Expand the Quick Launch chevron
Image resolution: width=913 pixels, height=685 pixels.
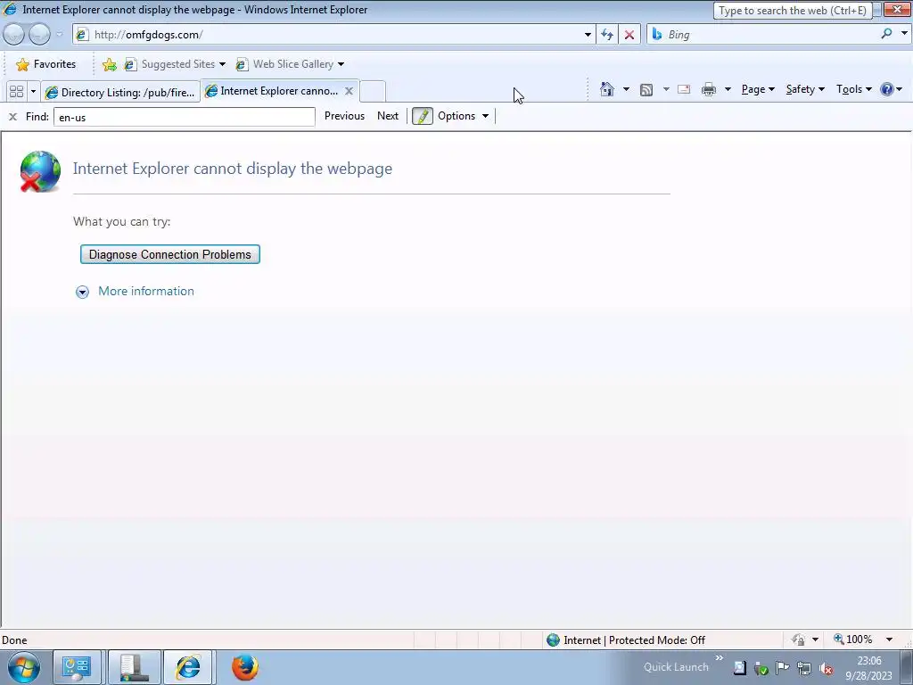point(720,658)
